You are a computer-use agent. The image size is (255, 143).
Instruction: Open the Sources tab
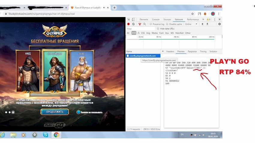tap(167, 19)
